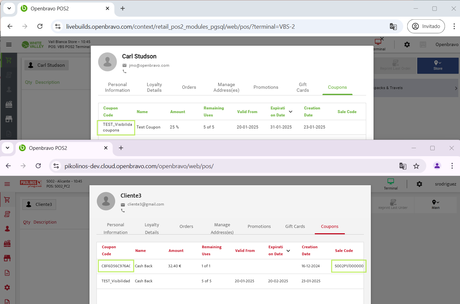Click the translate icon in Pikolinos address bar

click(403, 166)
